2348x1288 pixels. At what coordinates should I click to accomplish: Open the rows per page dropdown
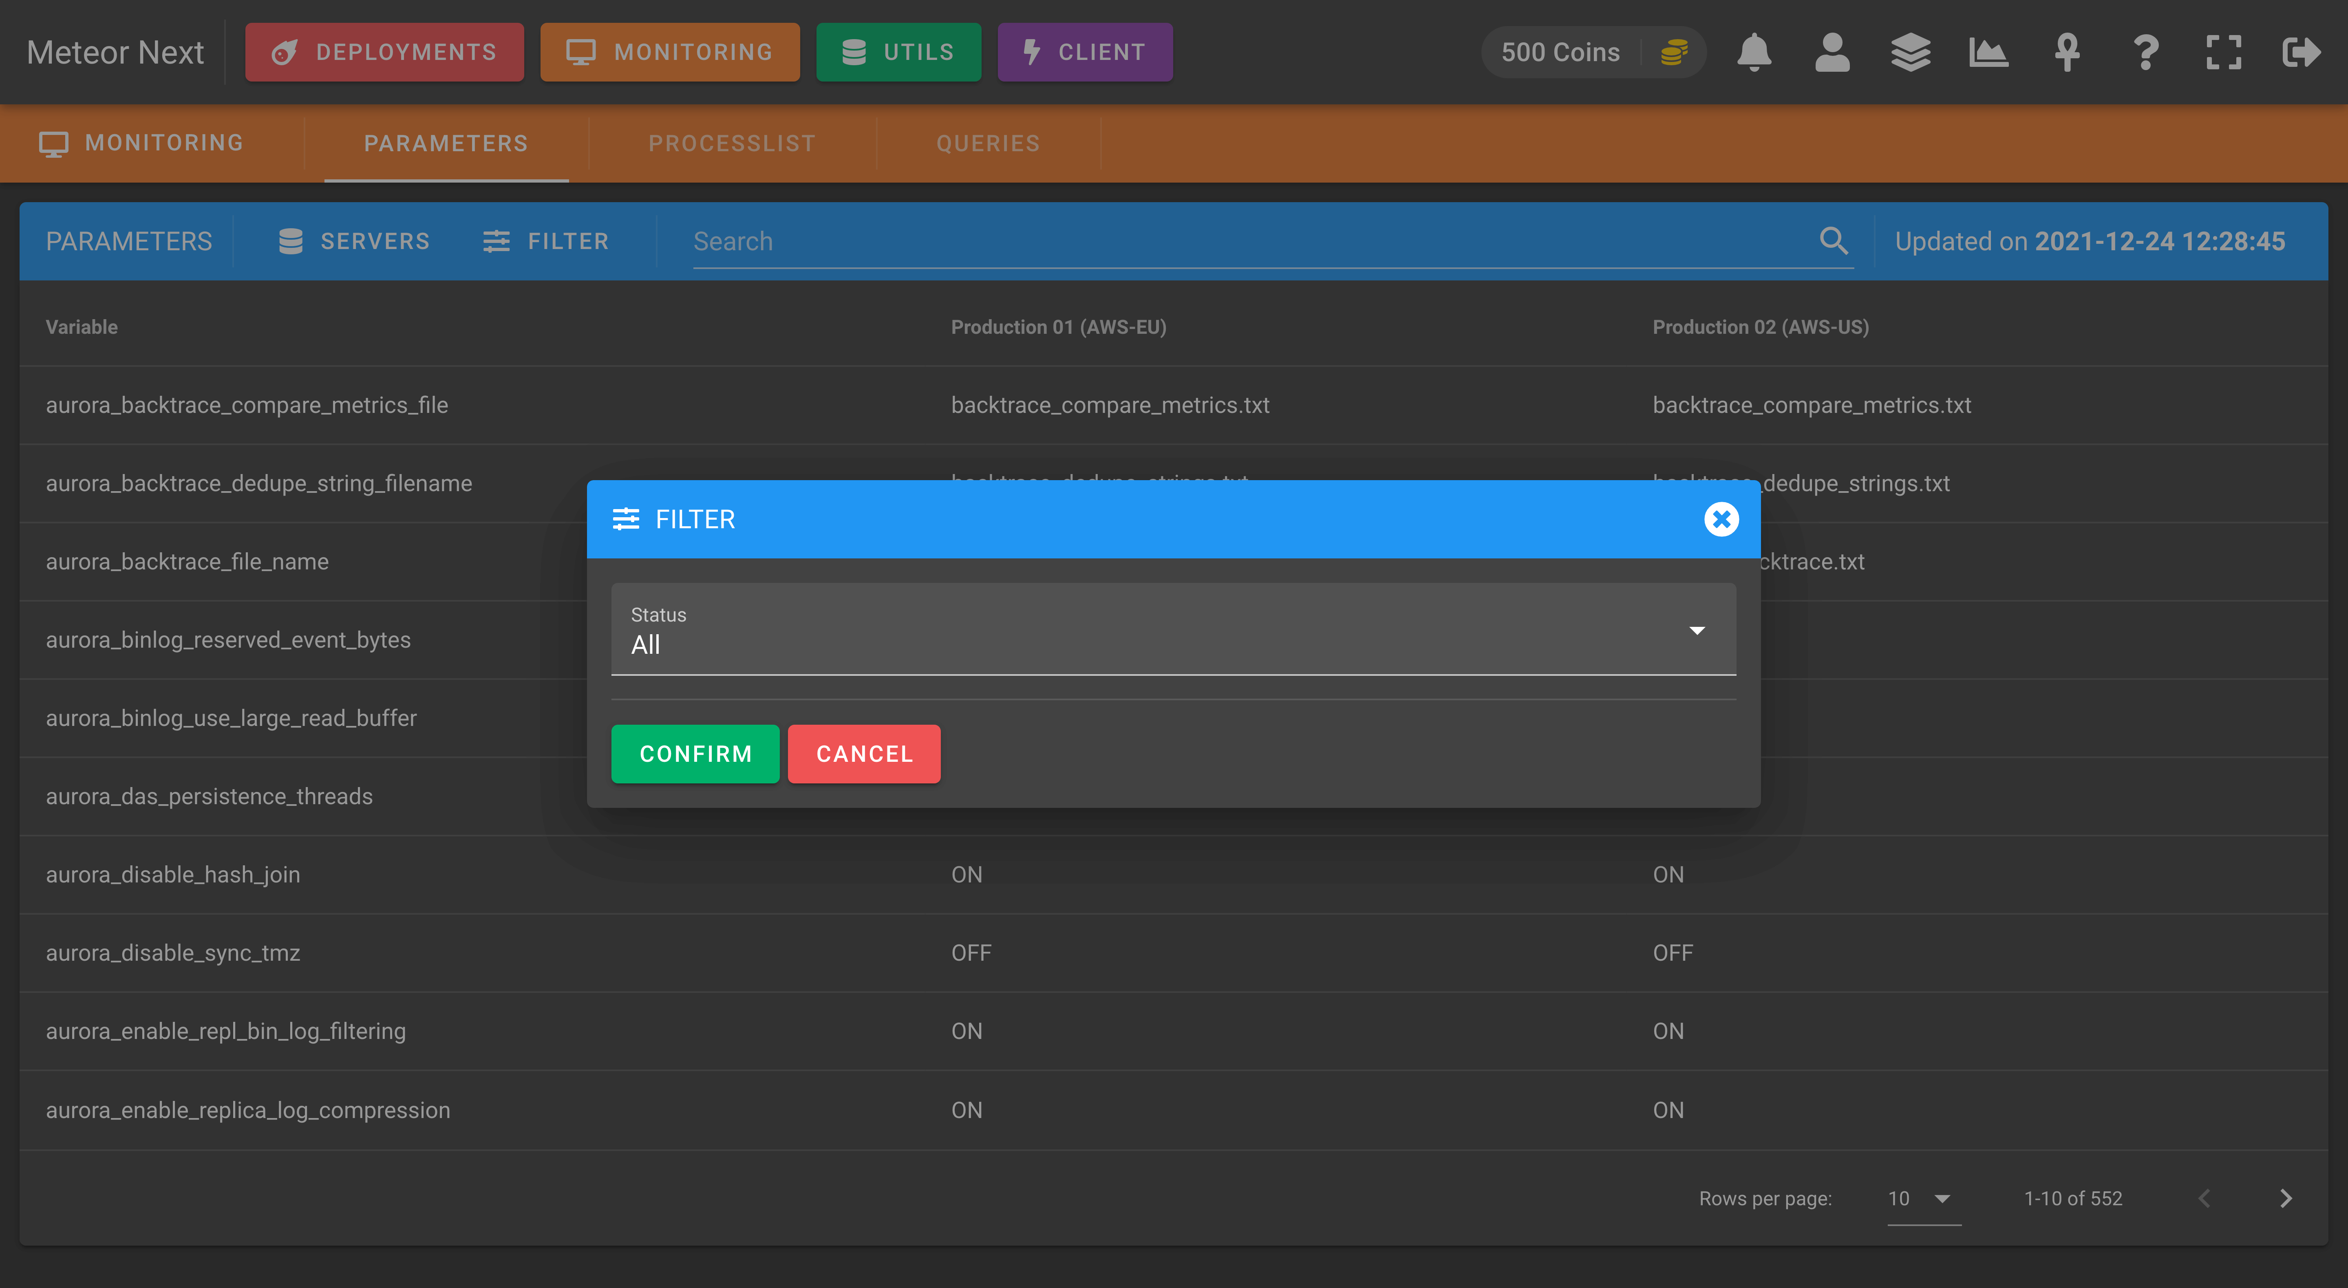pos(1923,1199)
